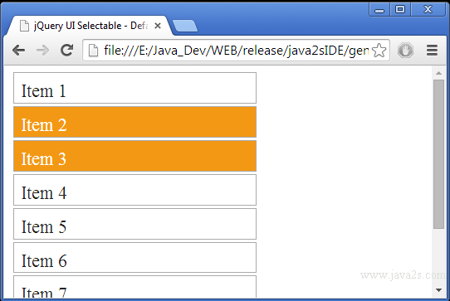The image size is (450, 301).
Task: Click the scrollbar up arrow
Action: [x=438, y=73]
